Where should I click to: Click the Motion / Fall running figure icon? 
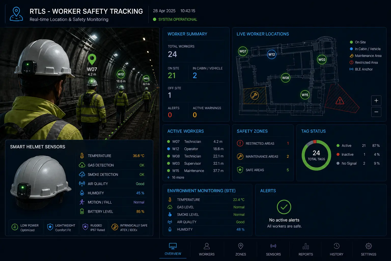[82, 202]
